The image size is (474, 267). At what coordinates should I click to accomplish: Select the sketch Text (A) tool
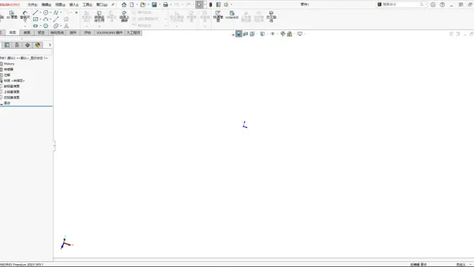click(x=66, y=26)
